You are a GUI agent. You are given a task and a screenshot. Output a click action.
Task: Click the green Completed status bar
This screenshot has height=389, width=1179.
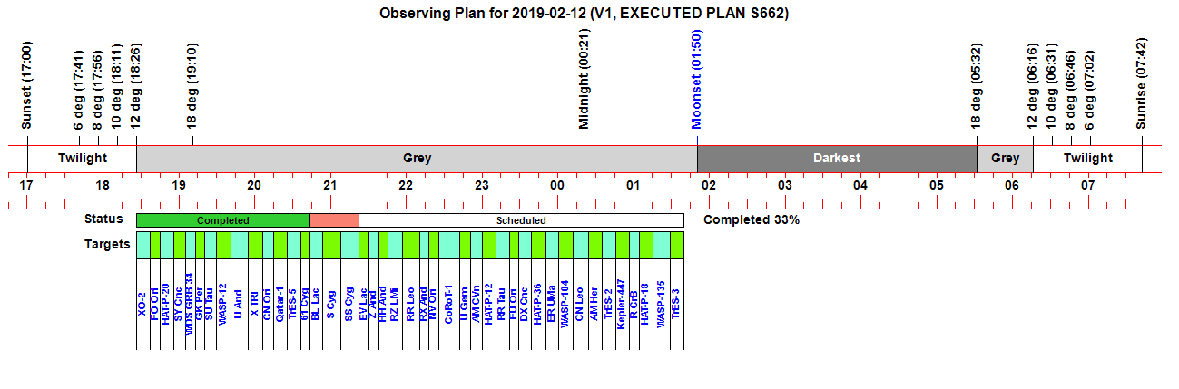tap(223, 220)
